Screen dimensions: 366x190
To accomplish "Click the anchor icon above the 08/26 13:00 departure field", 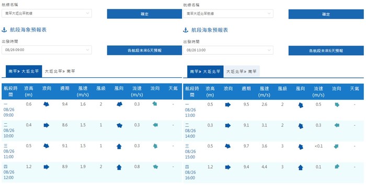I will point(186,30).
